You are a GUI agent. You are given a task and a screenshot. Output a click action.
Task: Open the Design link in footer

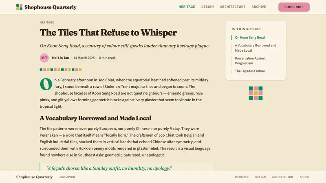260,177
